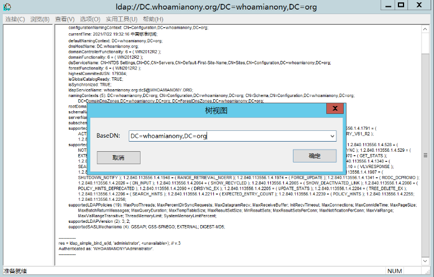Click the NUM indicator in status bar
434x277 pixels.
[394, 271]
